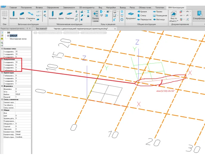Image resolution: width=205 pixels, height=160 pixels.
Task: Click the Имя property field
Action: pyautogui.click(x=23, y=113)
